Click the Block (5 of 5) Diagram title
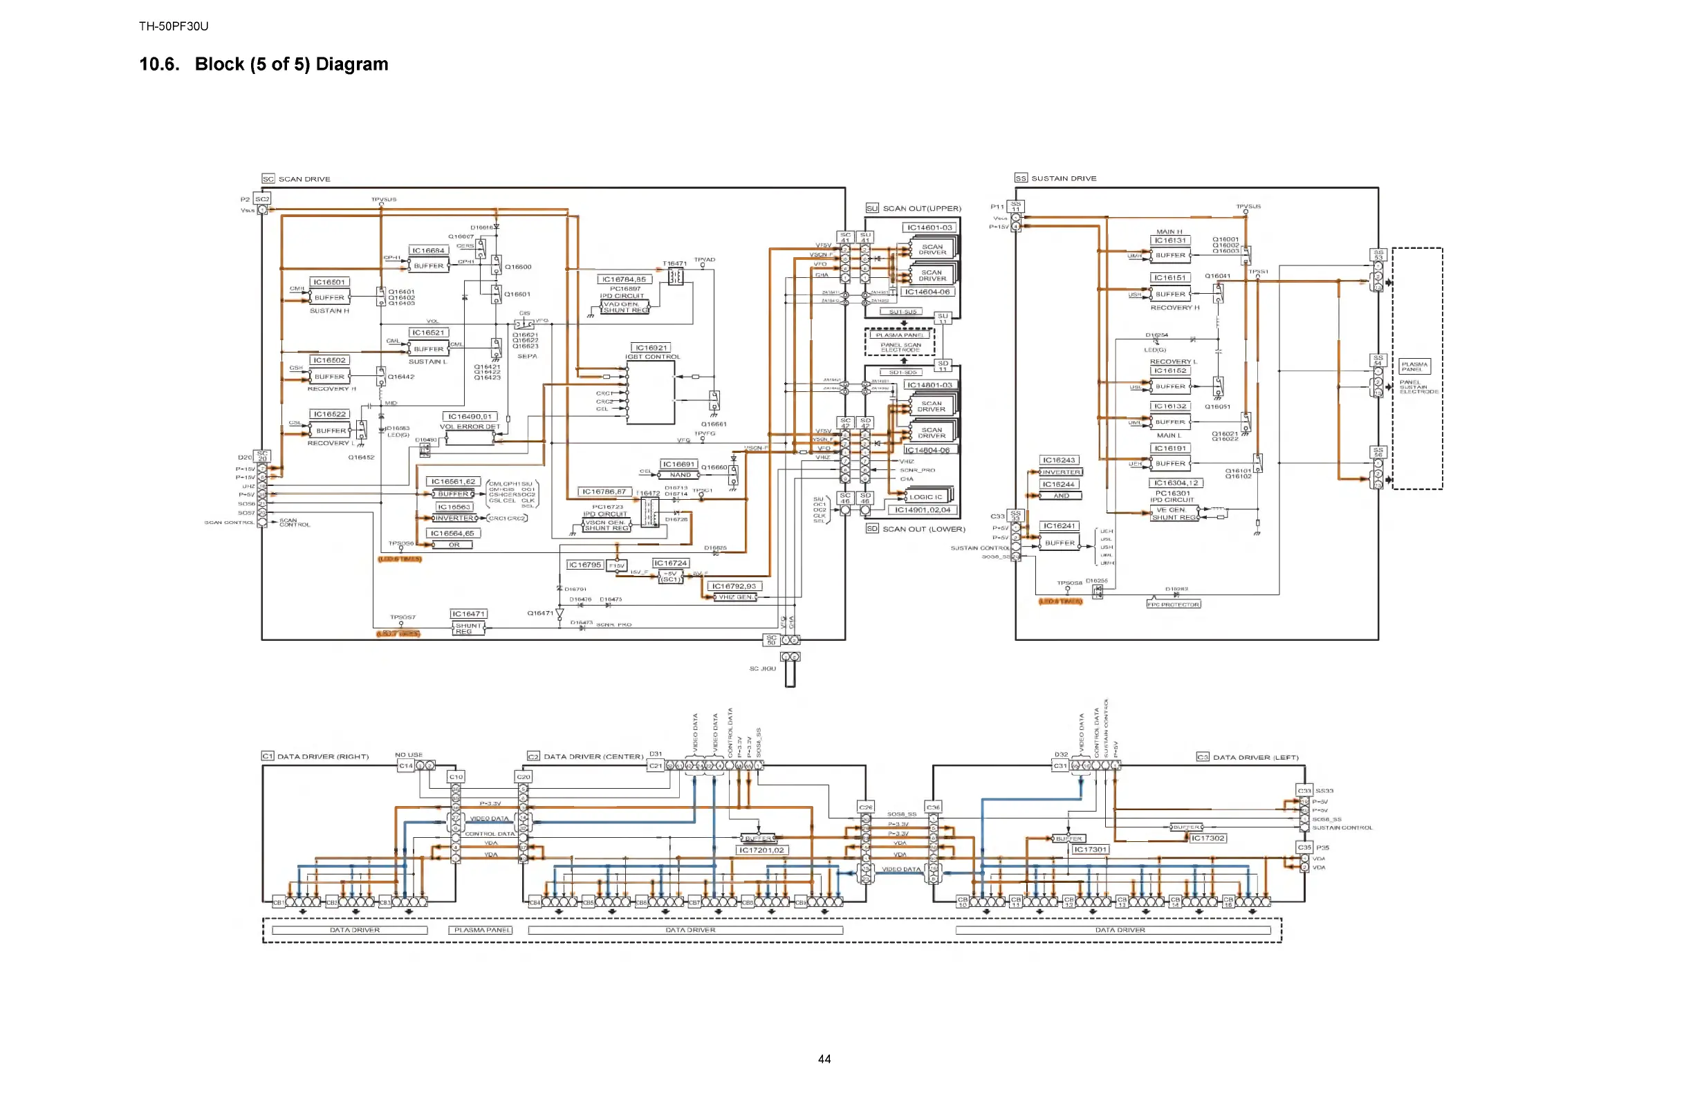 pos(291,64)
